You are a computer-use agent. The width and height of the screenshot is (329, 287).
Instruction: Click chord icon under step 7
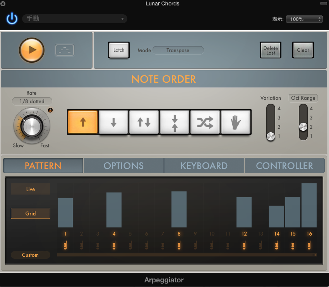tap(163, 245)
